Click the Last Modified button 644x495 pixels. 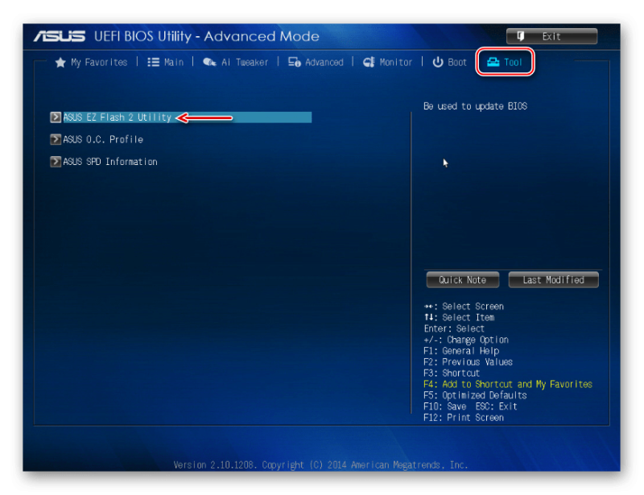pos(553,280)
